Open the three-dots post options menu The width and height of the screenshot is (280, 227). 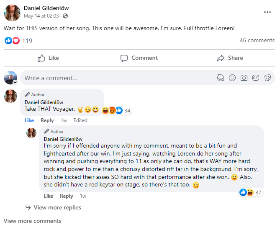267,12
